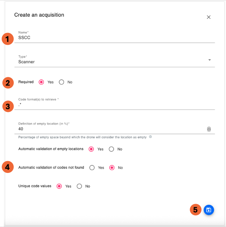Choose No for automatic validation of empty locations
Screen dimensions: 226x227
[x=111, y=149]
